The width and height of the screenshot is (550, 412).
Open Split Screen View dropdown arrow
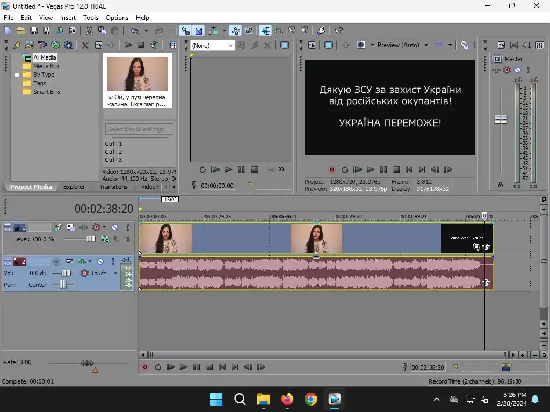[372, 45]
